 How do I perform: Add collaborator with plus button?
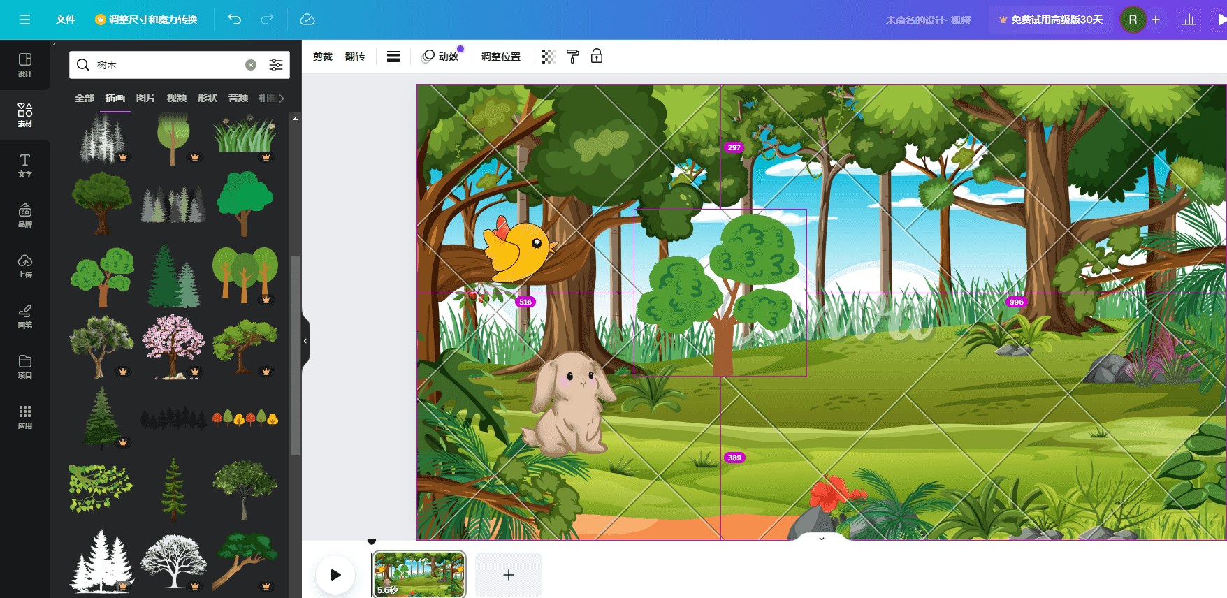point(1156,20)
